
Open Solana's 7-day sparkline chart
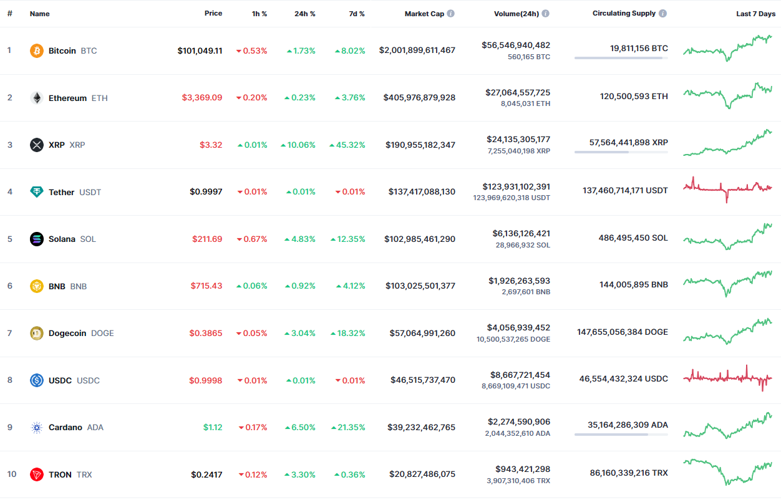click(727, 237)
